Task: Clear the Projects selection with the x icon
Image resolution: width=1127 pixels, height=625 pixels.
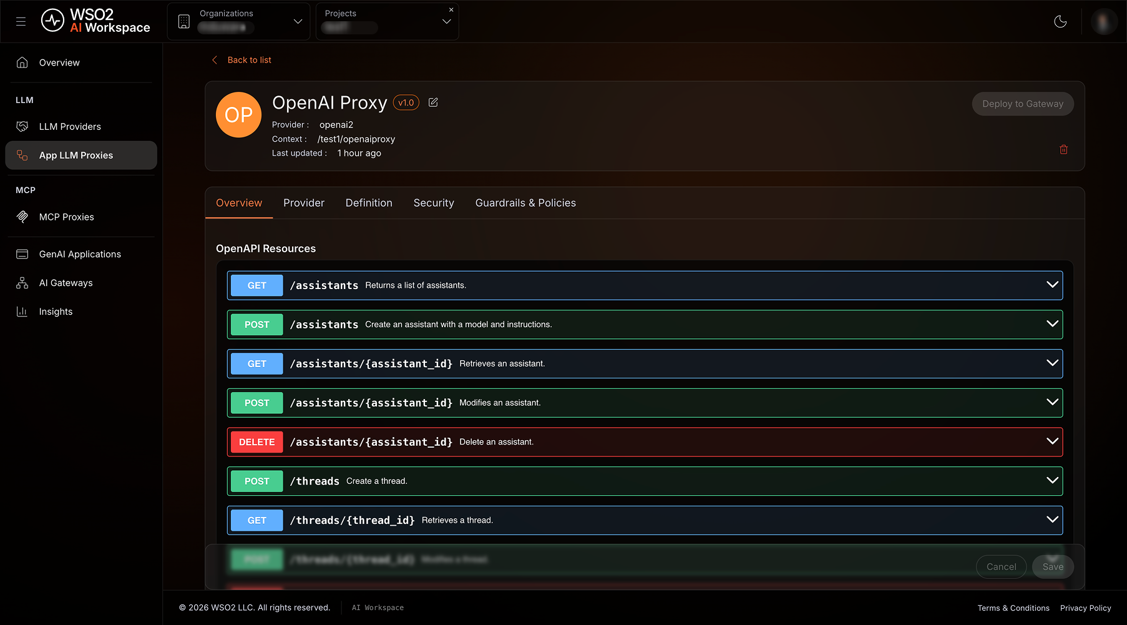Action: 451,9
